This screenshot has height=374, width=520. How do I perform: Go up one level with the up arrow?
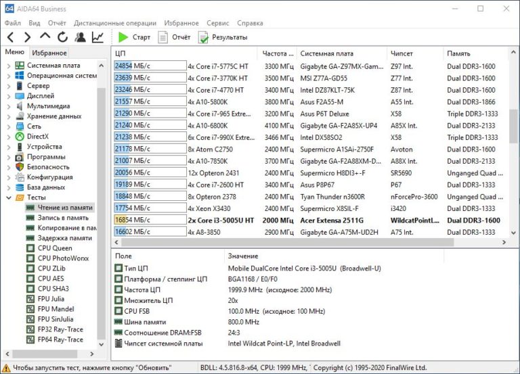coord(45,36)
